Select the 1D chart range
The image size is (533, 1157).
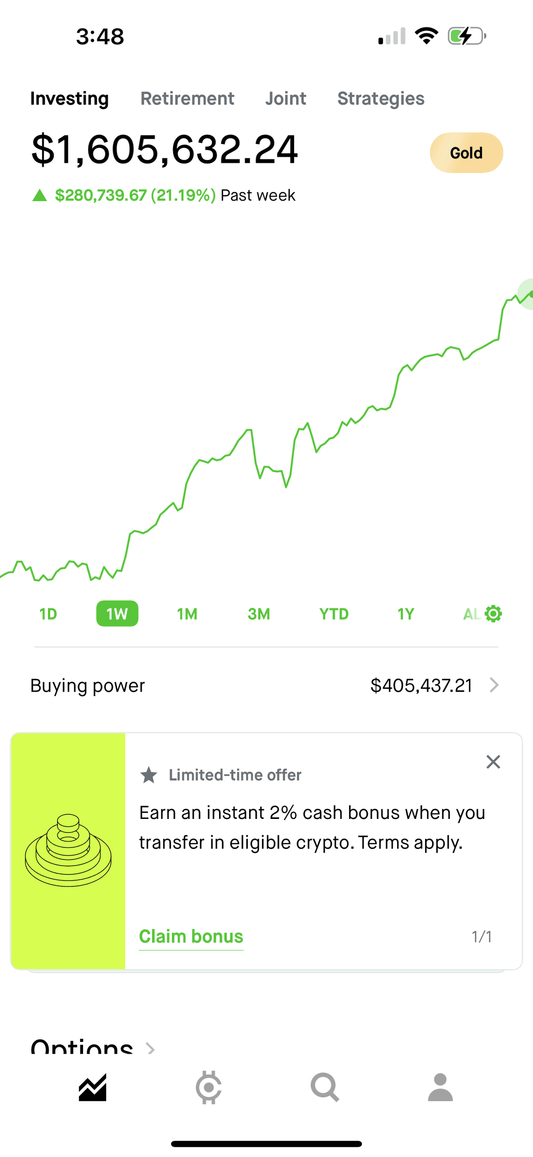(x=48, y=614)
